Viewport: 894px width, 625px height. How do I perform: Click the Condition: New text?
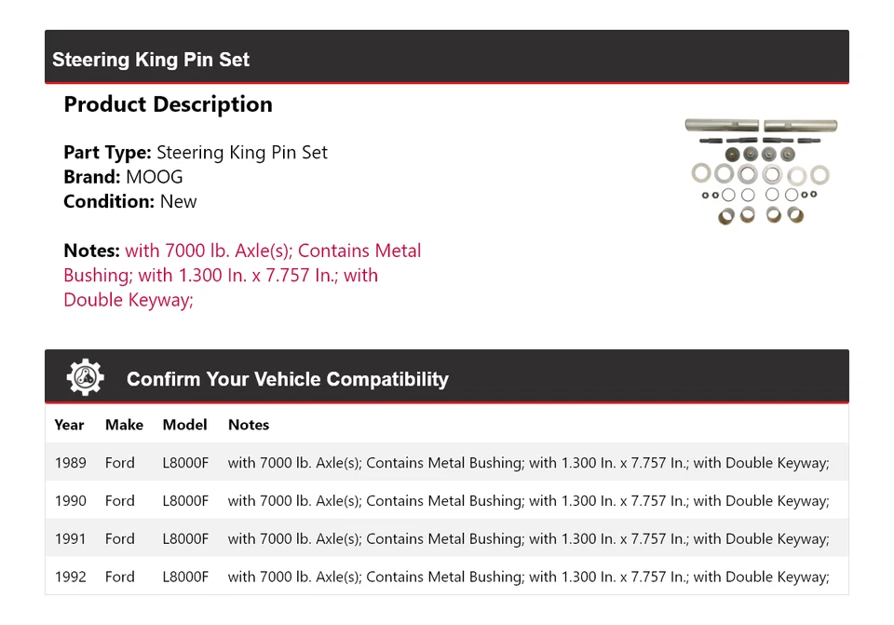tap(130, 201)
